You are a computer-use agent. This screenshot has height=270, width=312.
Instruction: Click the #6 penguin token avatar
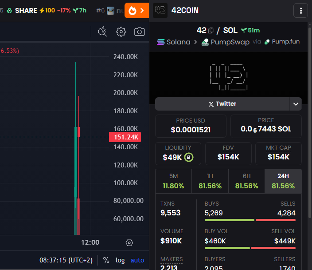click(x=110, y=11)
